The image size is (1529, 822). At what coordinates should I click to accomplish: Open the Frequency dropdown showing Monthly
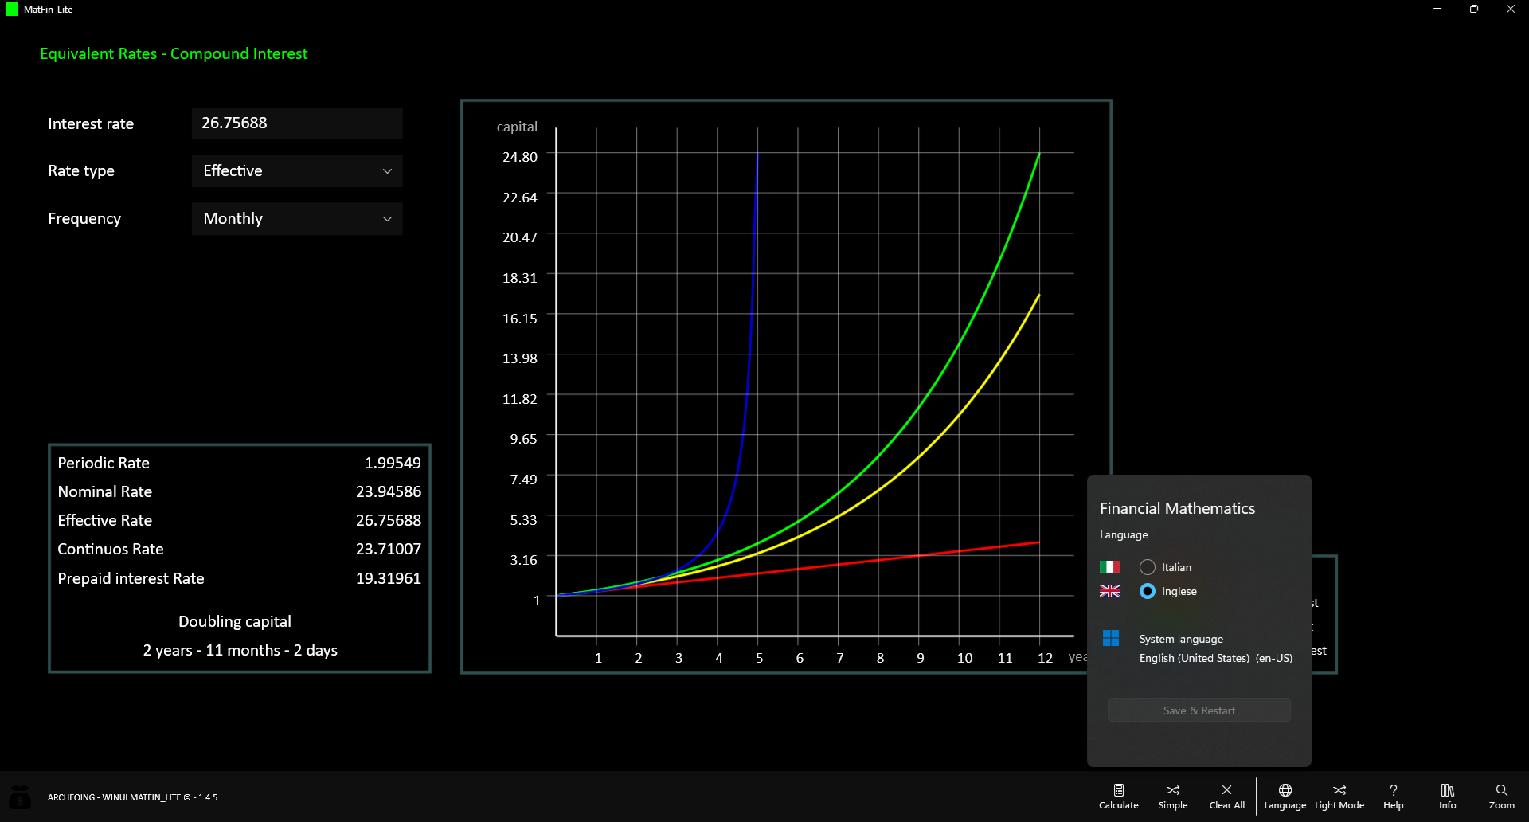(x=297, y=219)
